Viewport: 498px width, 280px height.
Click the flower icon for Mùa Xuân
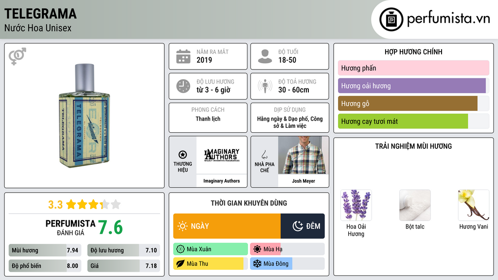tap(180, 249)
